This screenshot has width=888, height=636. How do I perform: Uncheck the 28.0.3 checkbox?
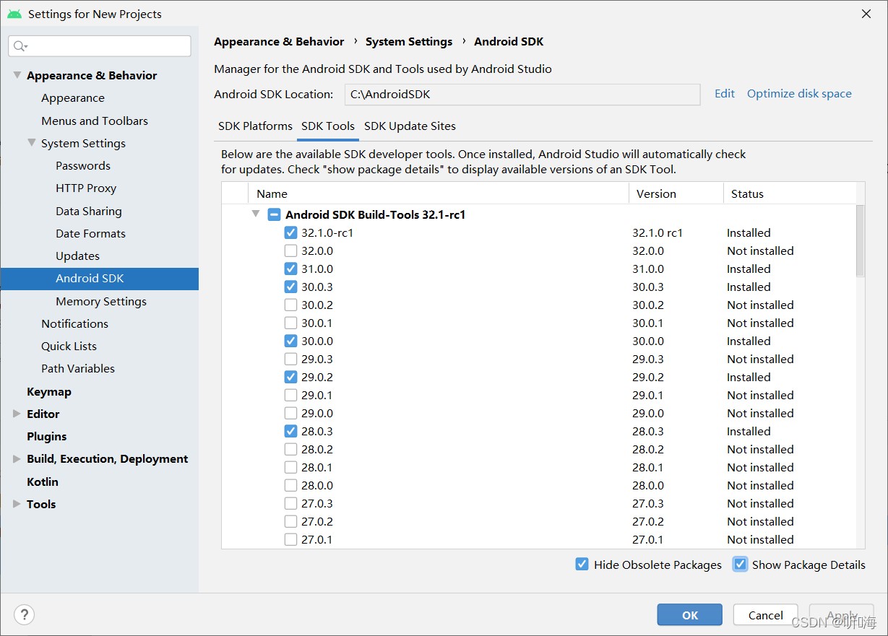[x=290, y=431]
